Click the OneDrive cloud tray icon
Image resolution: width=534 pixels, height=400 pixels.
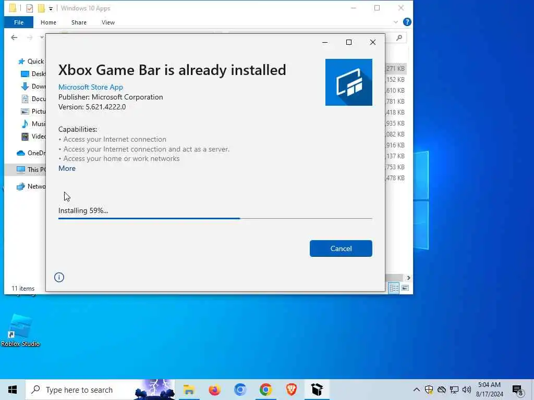click(441, 390)
